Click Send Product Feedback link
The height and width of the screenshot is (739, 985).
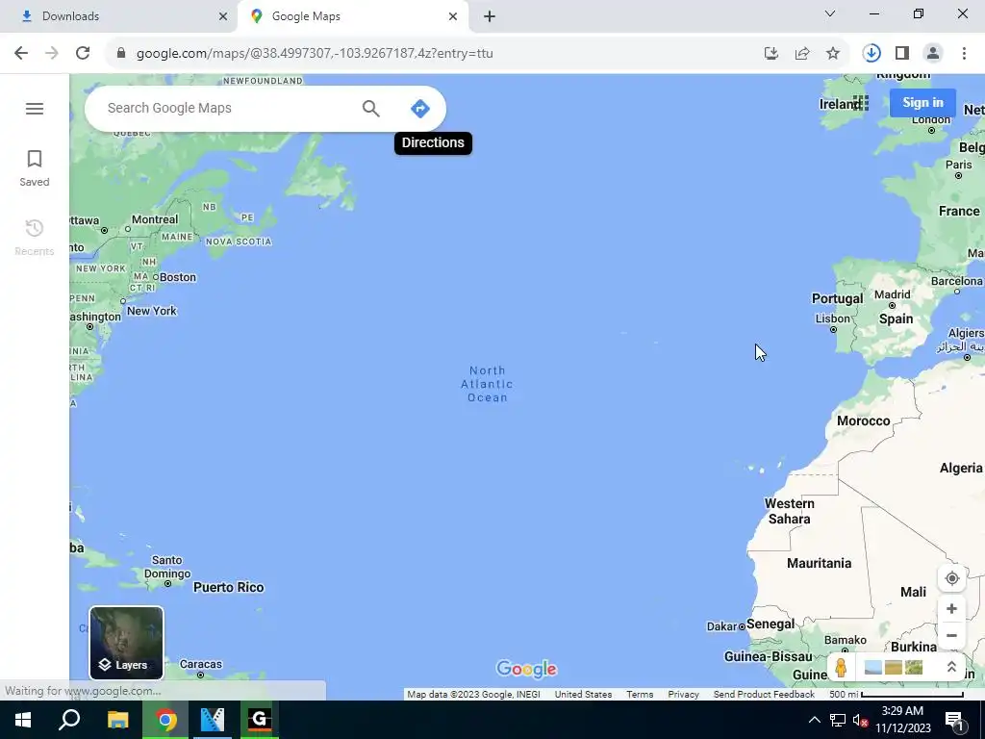coord(764,695)
